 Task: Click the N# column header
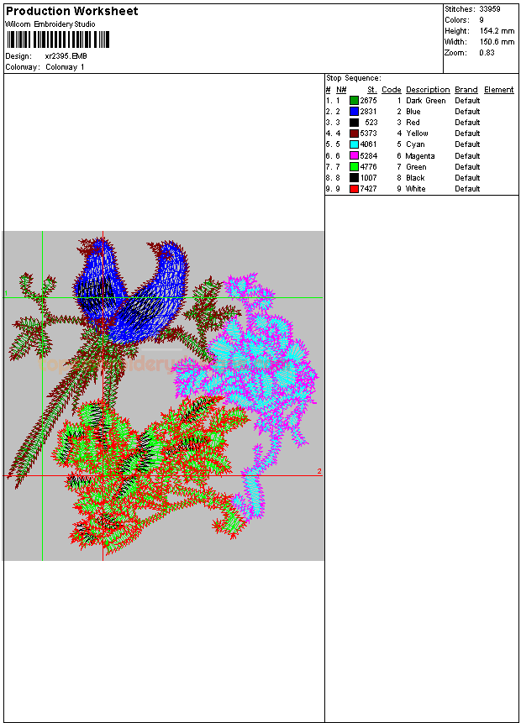pos(341,90)
